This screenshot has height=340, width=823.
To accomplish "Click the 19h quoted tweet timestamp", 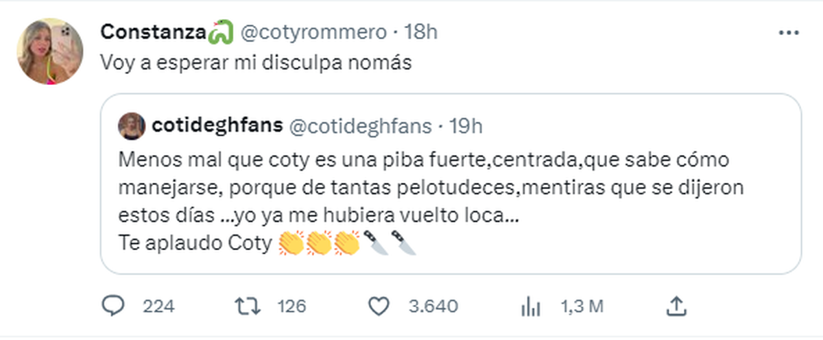I will [x=465, y=126].
